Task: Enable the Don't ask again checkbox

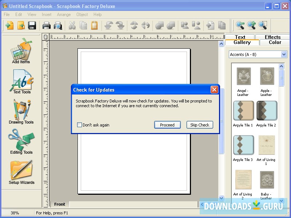Action: [79, 125]
